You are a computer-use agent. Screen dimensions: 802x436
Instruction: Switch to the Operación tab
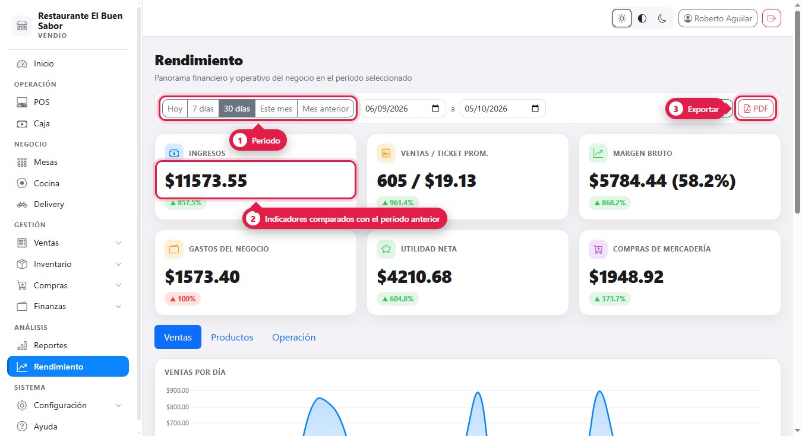293,337
